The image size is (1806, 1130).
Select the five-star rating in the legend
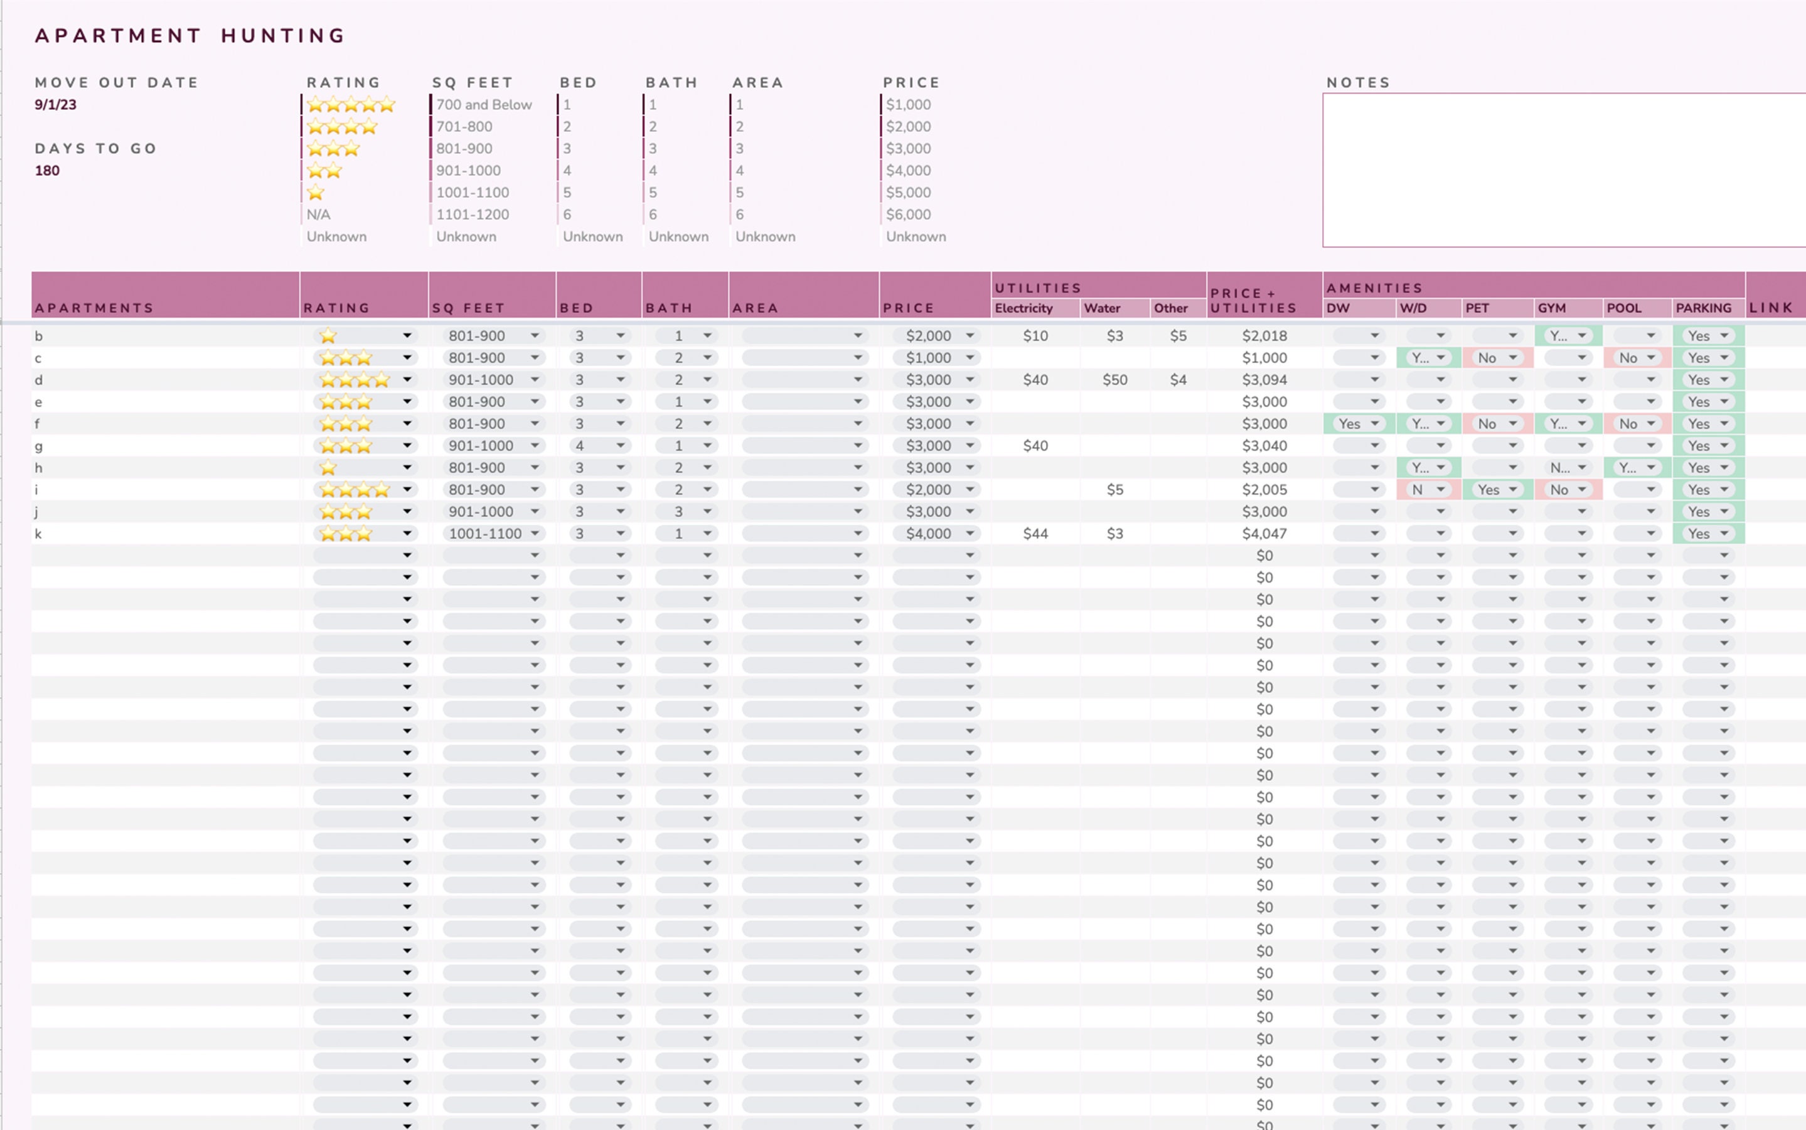click(x=351, y=105)
